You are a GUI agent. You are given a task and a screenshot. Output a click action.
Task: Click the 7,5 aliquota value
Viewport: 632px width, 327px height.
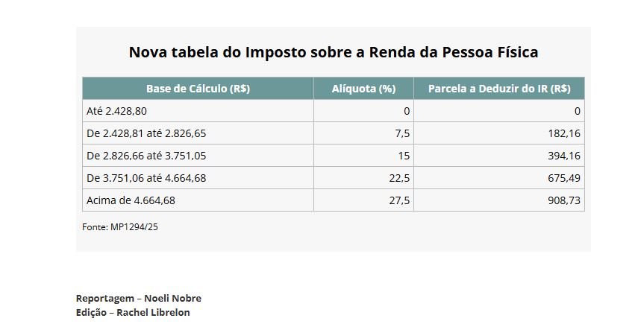401,133
